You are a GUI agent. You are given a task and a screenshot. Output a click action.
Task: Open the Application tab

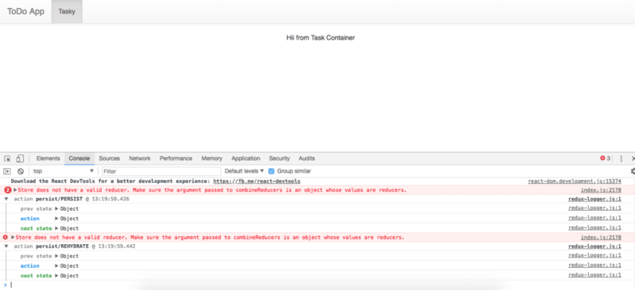[x=246, y=158]
